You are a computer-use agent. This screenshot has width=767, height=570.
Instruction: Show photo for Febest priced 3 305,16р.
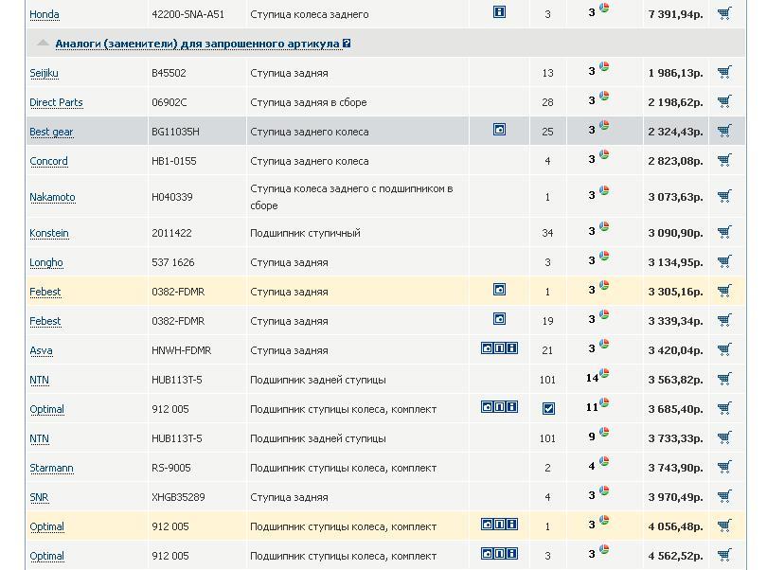coord(499,290)
